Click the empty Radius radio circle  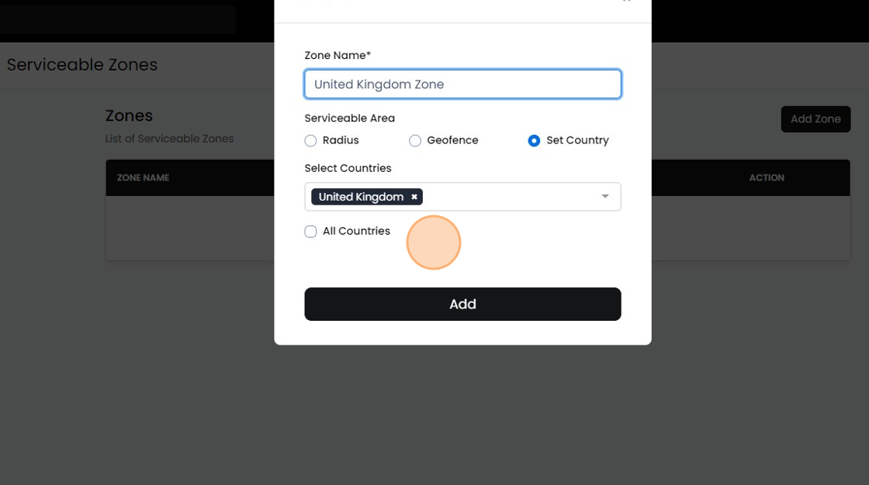(310, 141)
